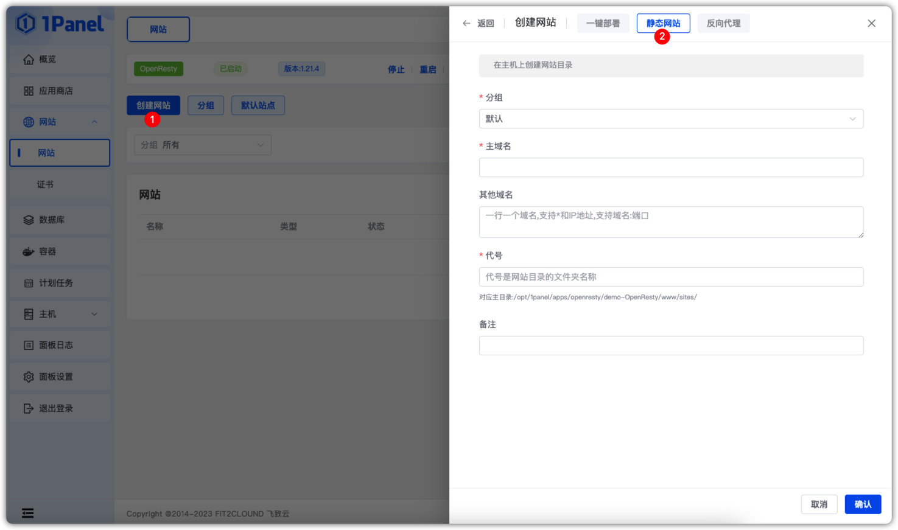
Task: Focus the 主域名 domain input field
Action: click(671, 167)
